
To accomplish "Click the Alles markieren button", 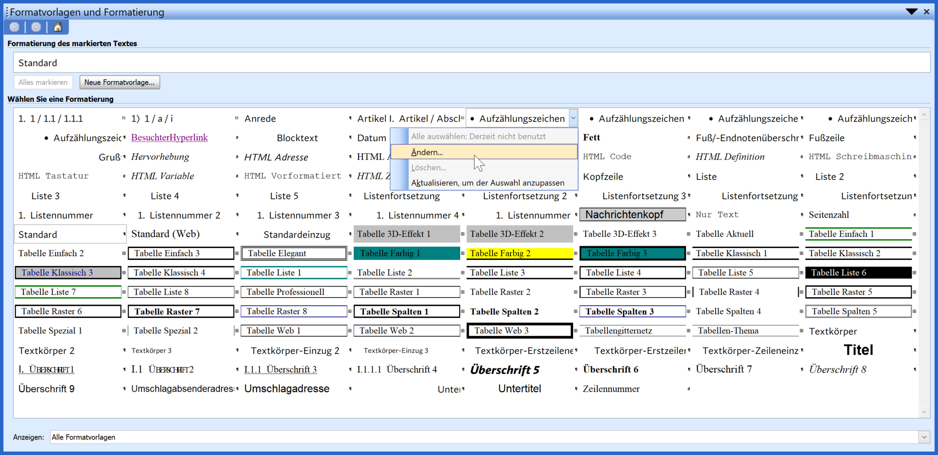I will 43,82.
